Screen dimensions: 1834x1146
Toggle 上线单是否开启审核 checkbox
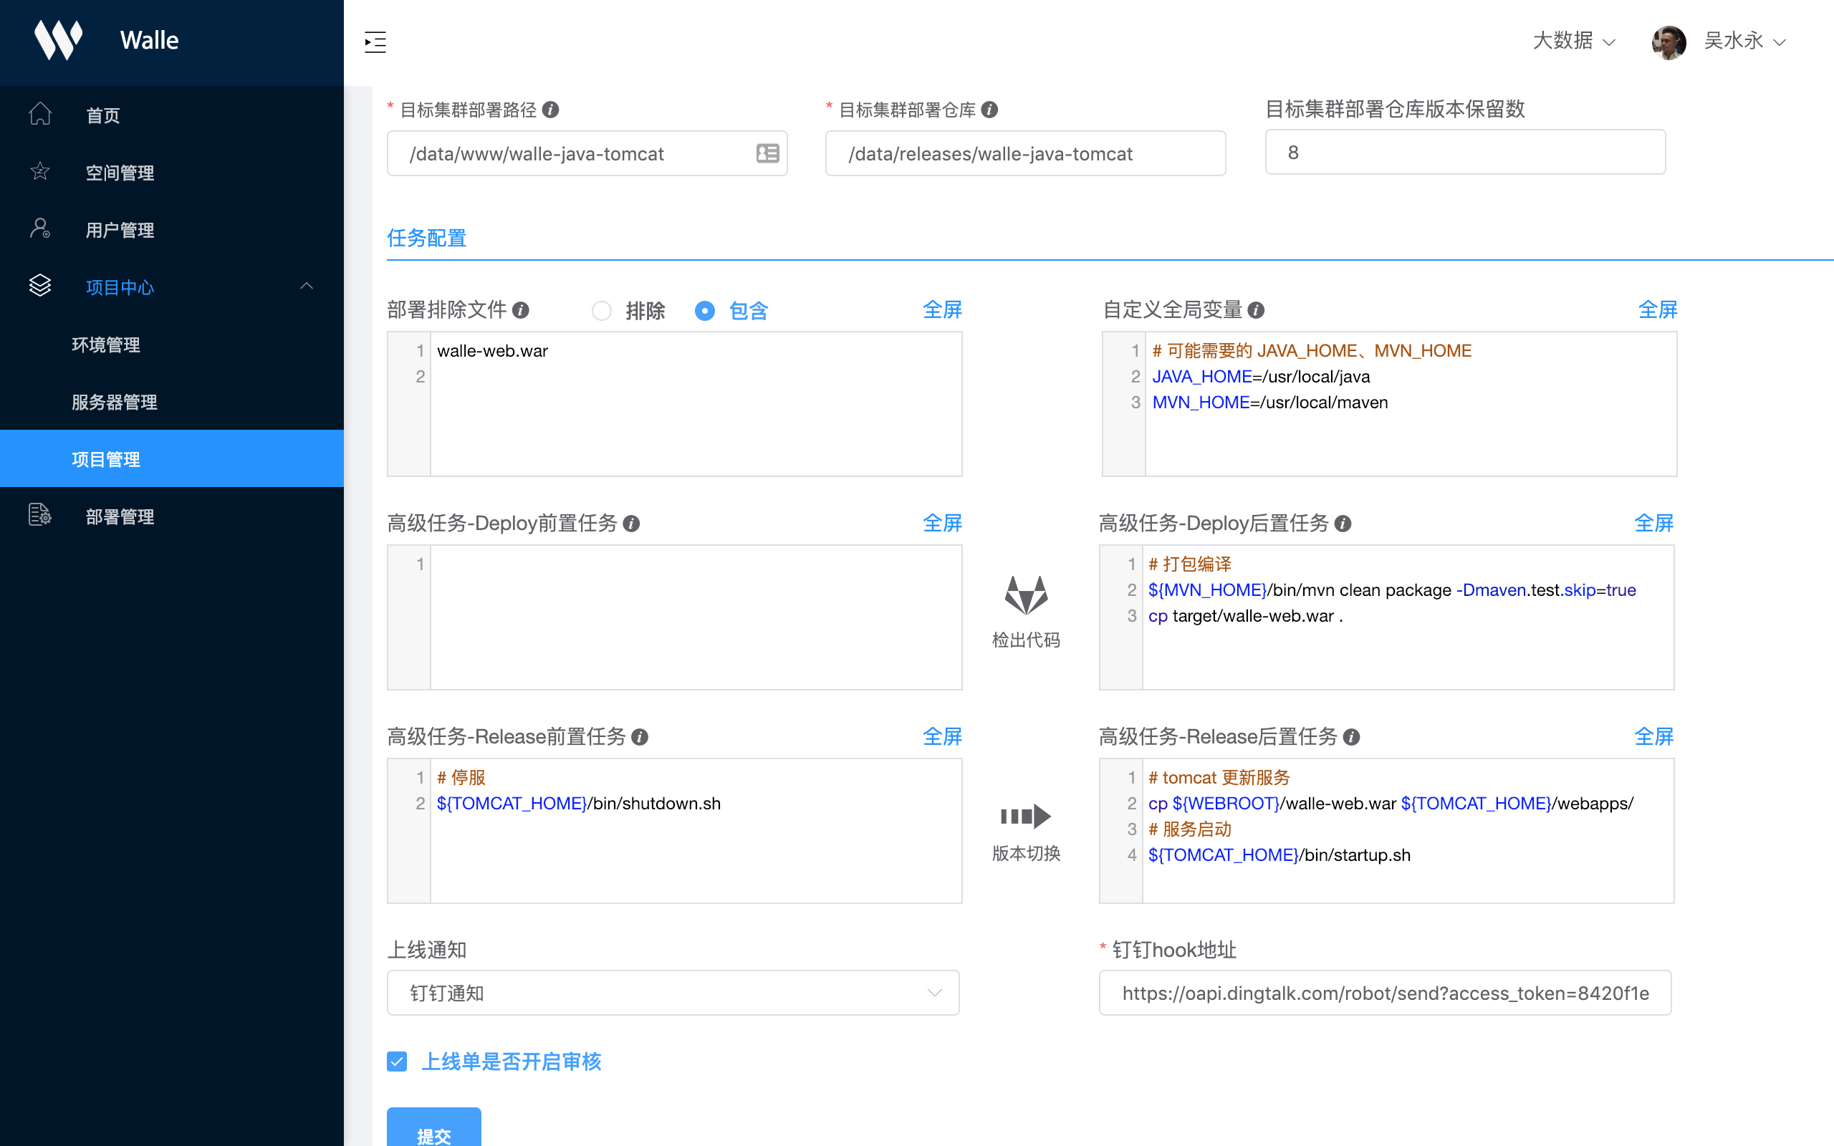397,1061
